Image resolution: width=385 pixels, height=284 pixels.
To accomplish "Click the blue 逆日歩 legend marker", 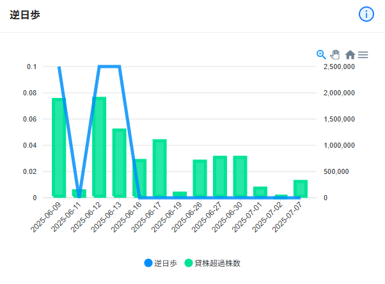I will pyautogui.click(x=148, y=263).
